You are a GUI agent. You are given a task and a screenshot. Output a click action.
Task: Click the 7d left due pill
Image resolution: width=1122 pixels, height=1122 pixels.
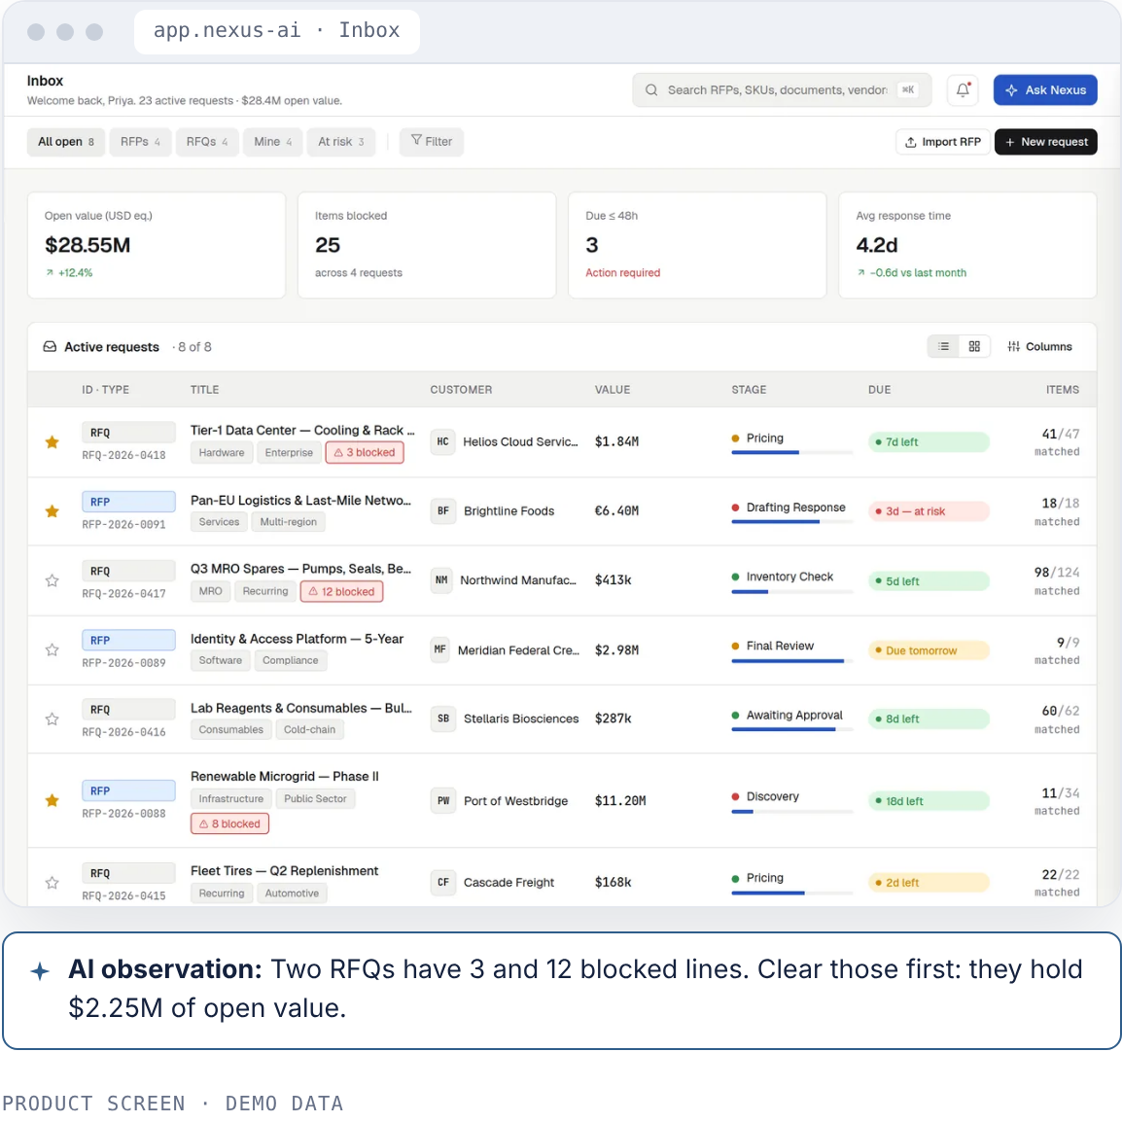929,442
